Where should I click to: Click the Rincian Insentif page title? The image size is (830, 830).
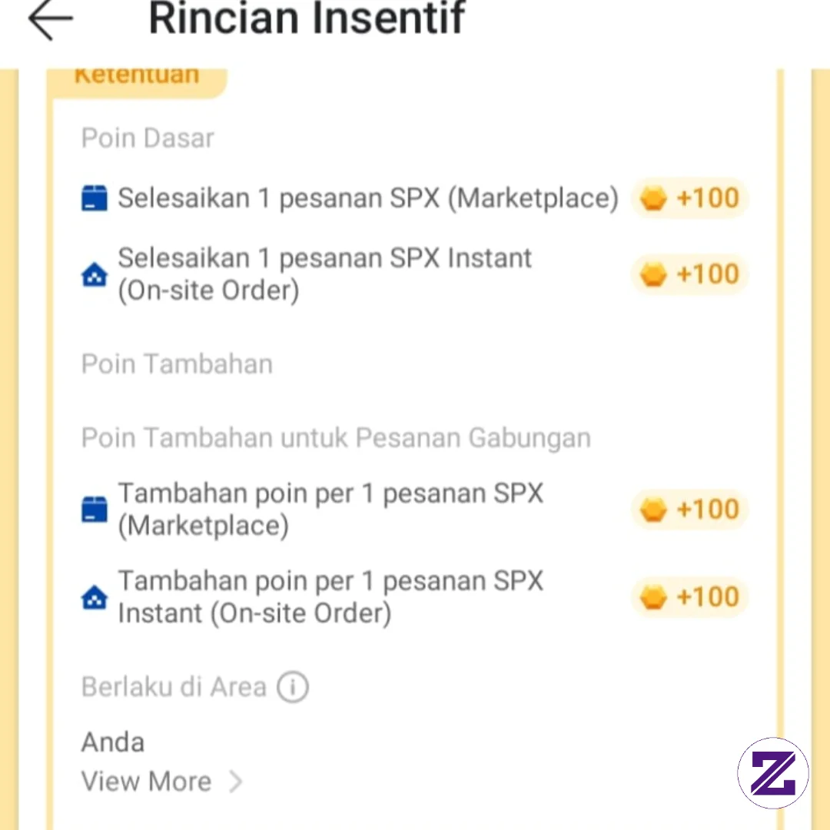point(307,19)
